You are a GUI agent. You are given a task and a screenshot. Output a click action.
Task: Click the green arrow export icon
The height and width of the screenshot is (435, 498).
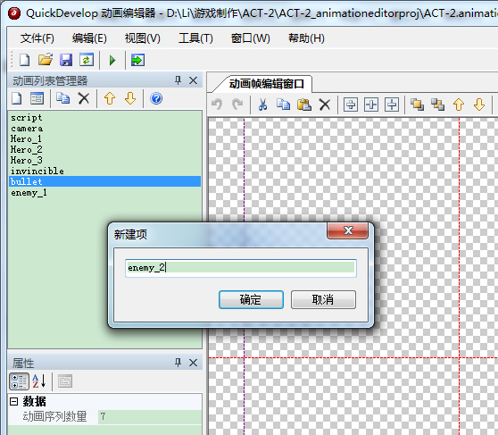point(137,60)
